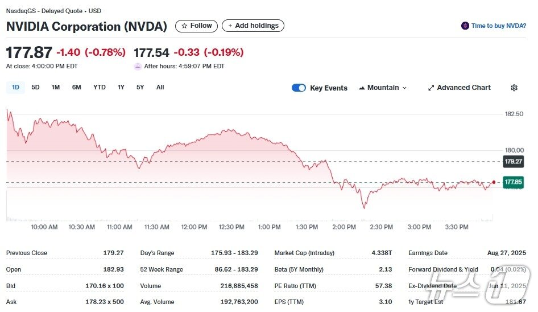Toggle the Key Events switch
This screenshot has width=538, height=312.
click(x=299, y=88)
